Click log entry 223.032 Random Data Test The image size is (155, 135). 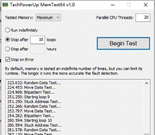click(x=34, y=83)
